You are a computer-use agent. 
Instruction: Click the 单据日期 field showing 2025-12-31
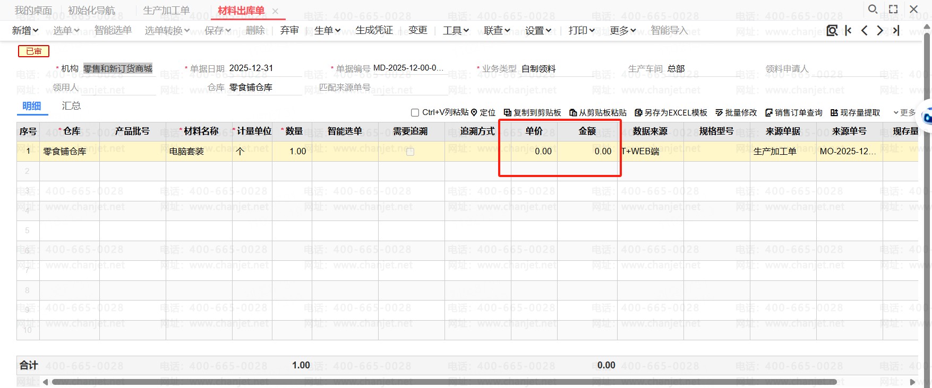(265, 68)
